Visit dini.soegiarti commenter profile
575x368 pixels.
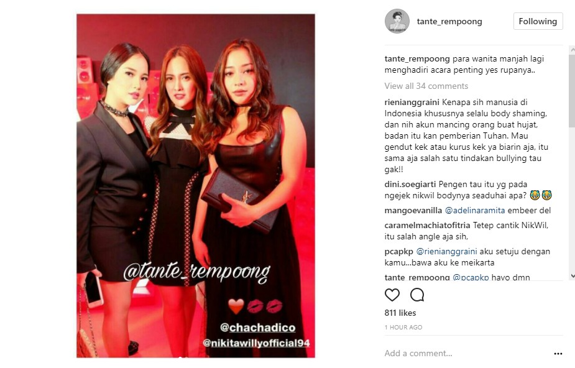point(410,185)
